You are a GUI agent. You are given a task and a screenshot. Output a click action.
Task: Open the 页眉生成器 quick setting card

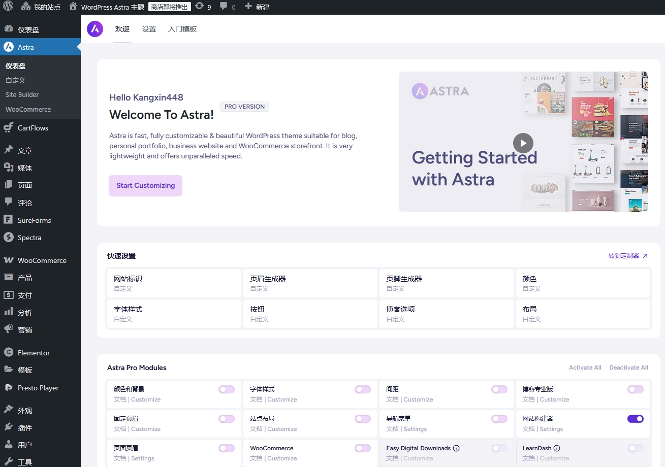click(x=310, y=283)
